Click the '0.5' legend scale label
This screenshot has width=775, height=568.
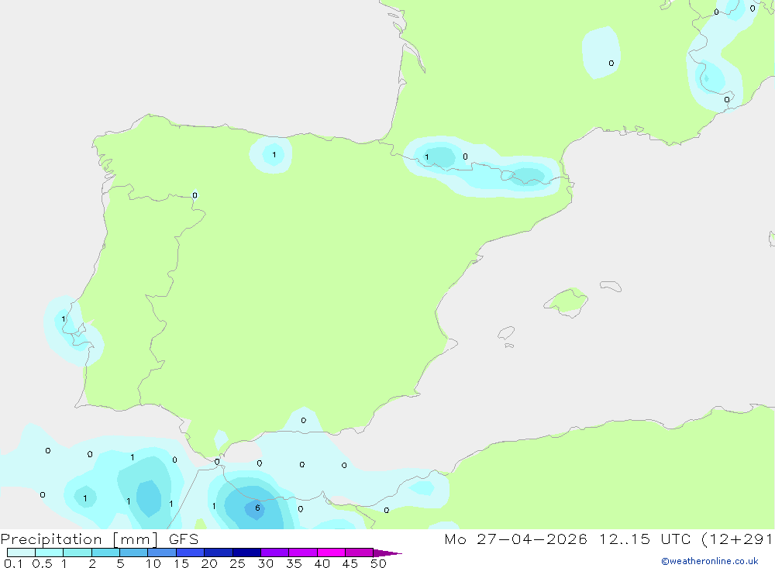coord(42,563)
